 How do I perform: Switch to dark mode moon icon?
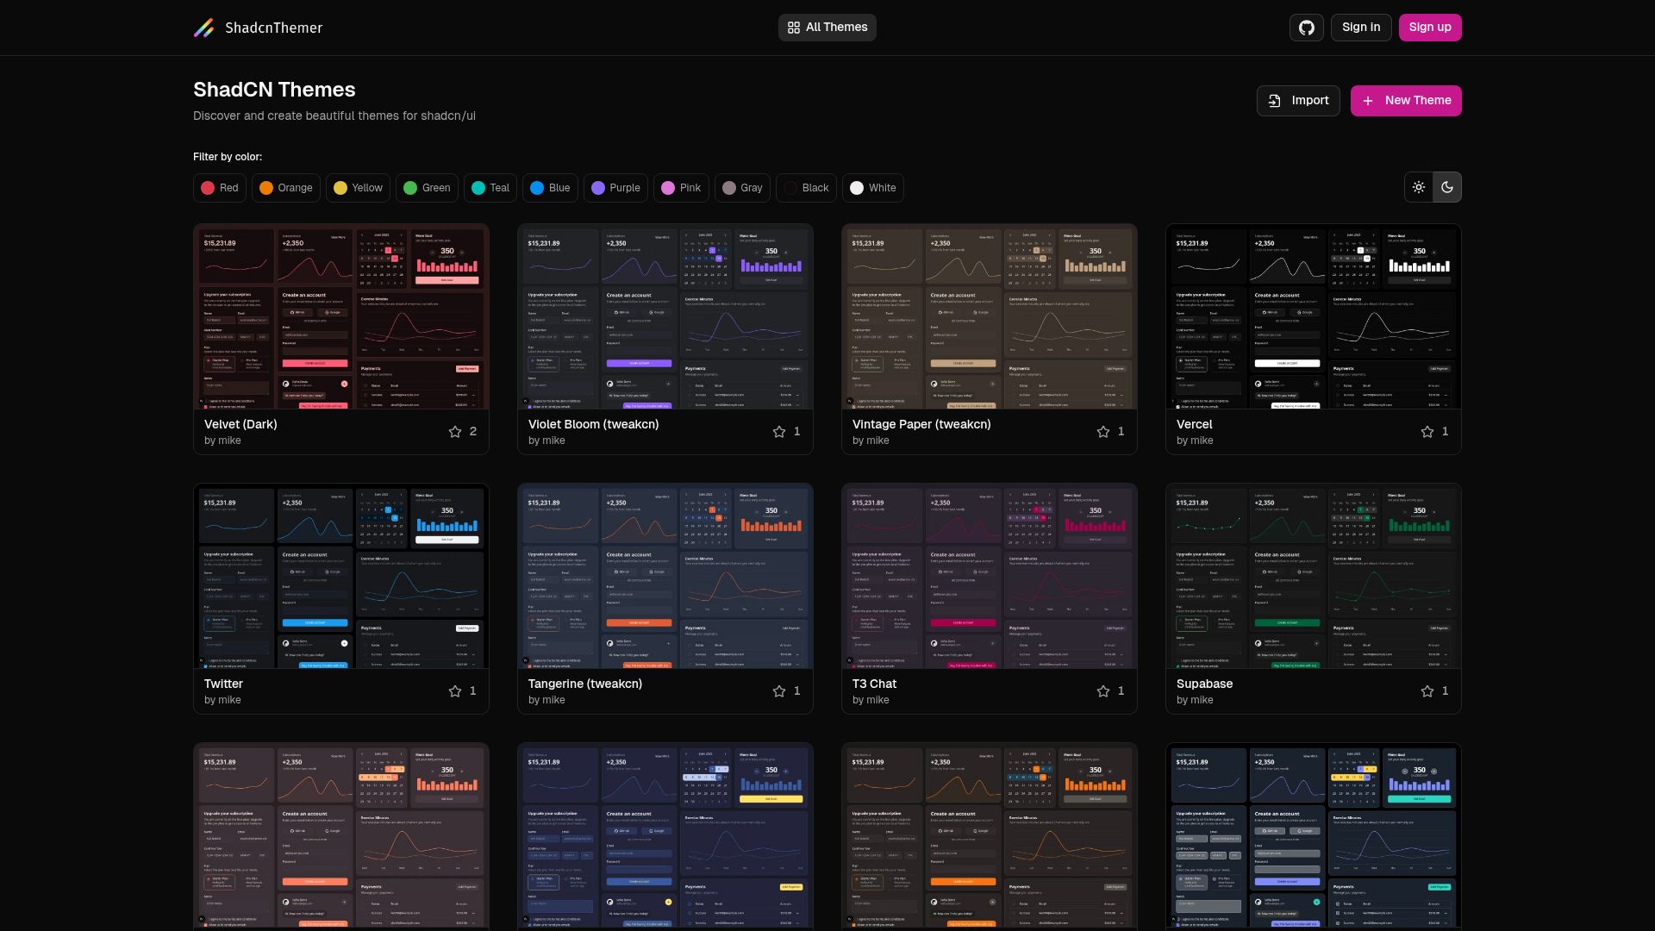click(x=1447, y=187)
